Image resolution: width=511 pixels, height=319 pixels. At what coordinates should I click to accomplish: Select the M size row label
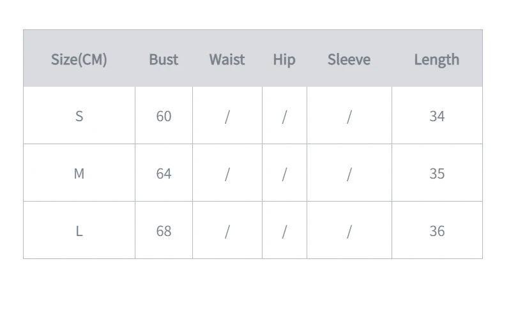tap(79, 174)
